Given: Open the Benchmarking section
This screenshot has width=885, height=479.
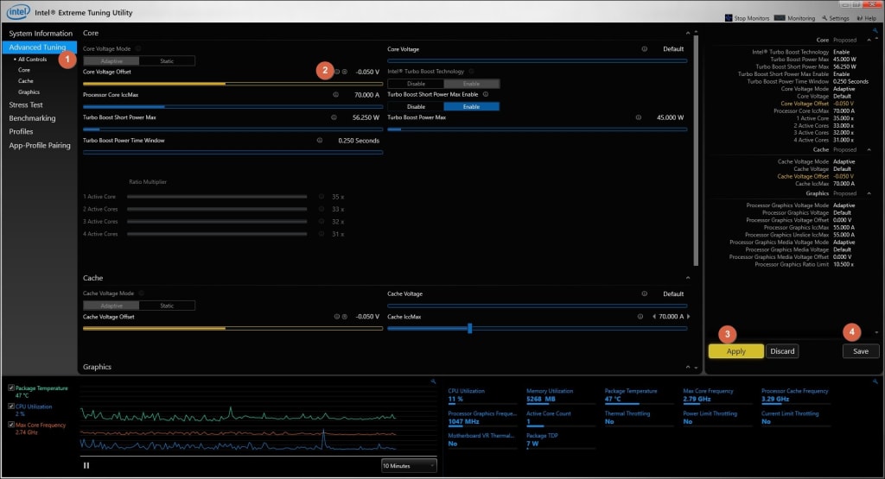Looking at the screenshot, I should (x=32, y=118).
